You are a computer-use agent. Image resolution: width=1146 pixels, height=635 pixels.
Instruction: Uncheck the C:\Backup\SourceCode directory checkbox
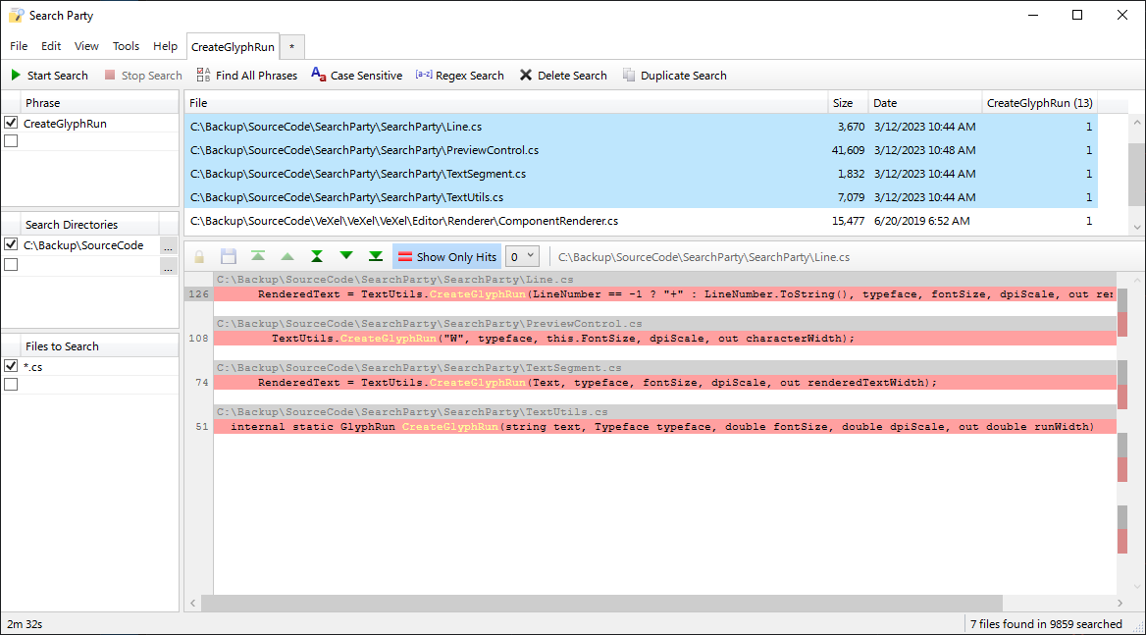pyautogui.click(x=11, y=244)
